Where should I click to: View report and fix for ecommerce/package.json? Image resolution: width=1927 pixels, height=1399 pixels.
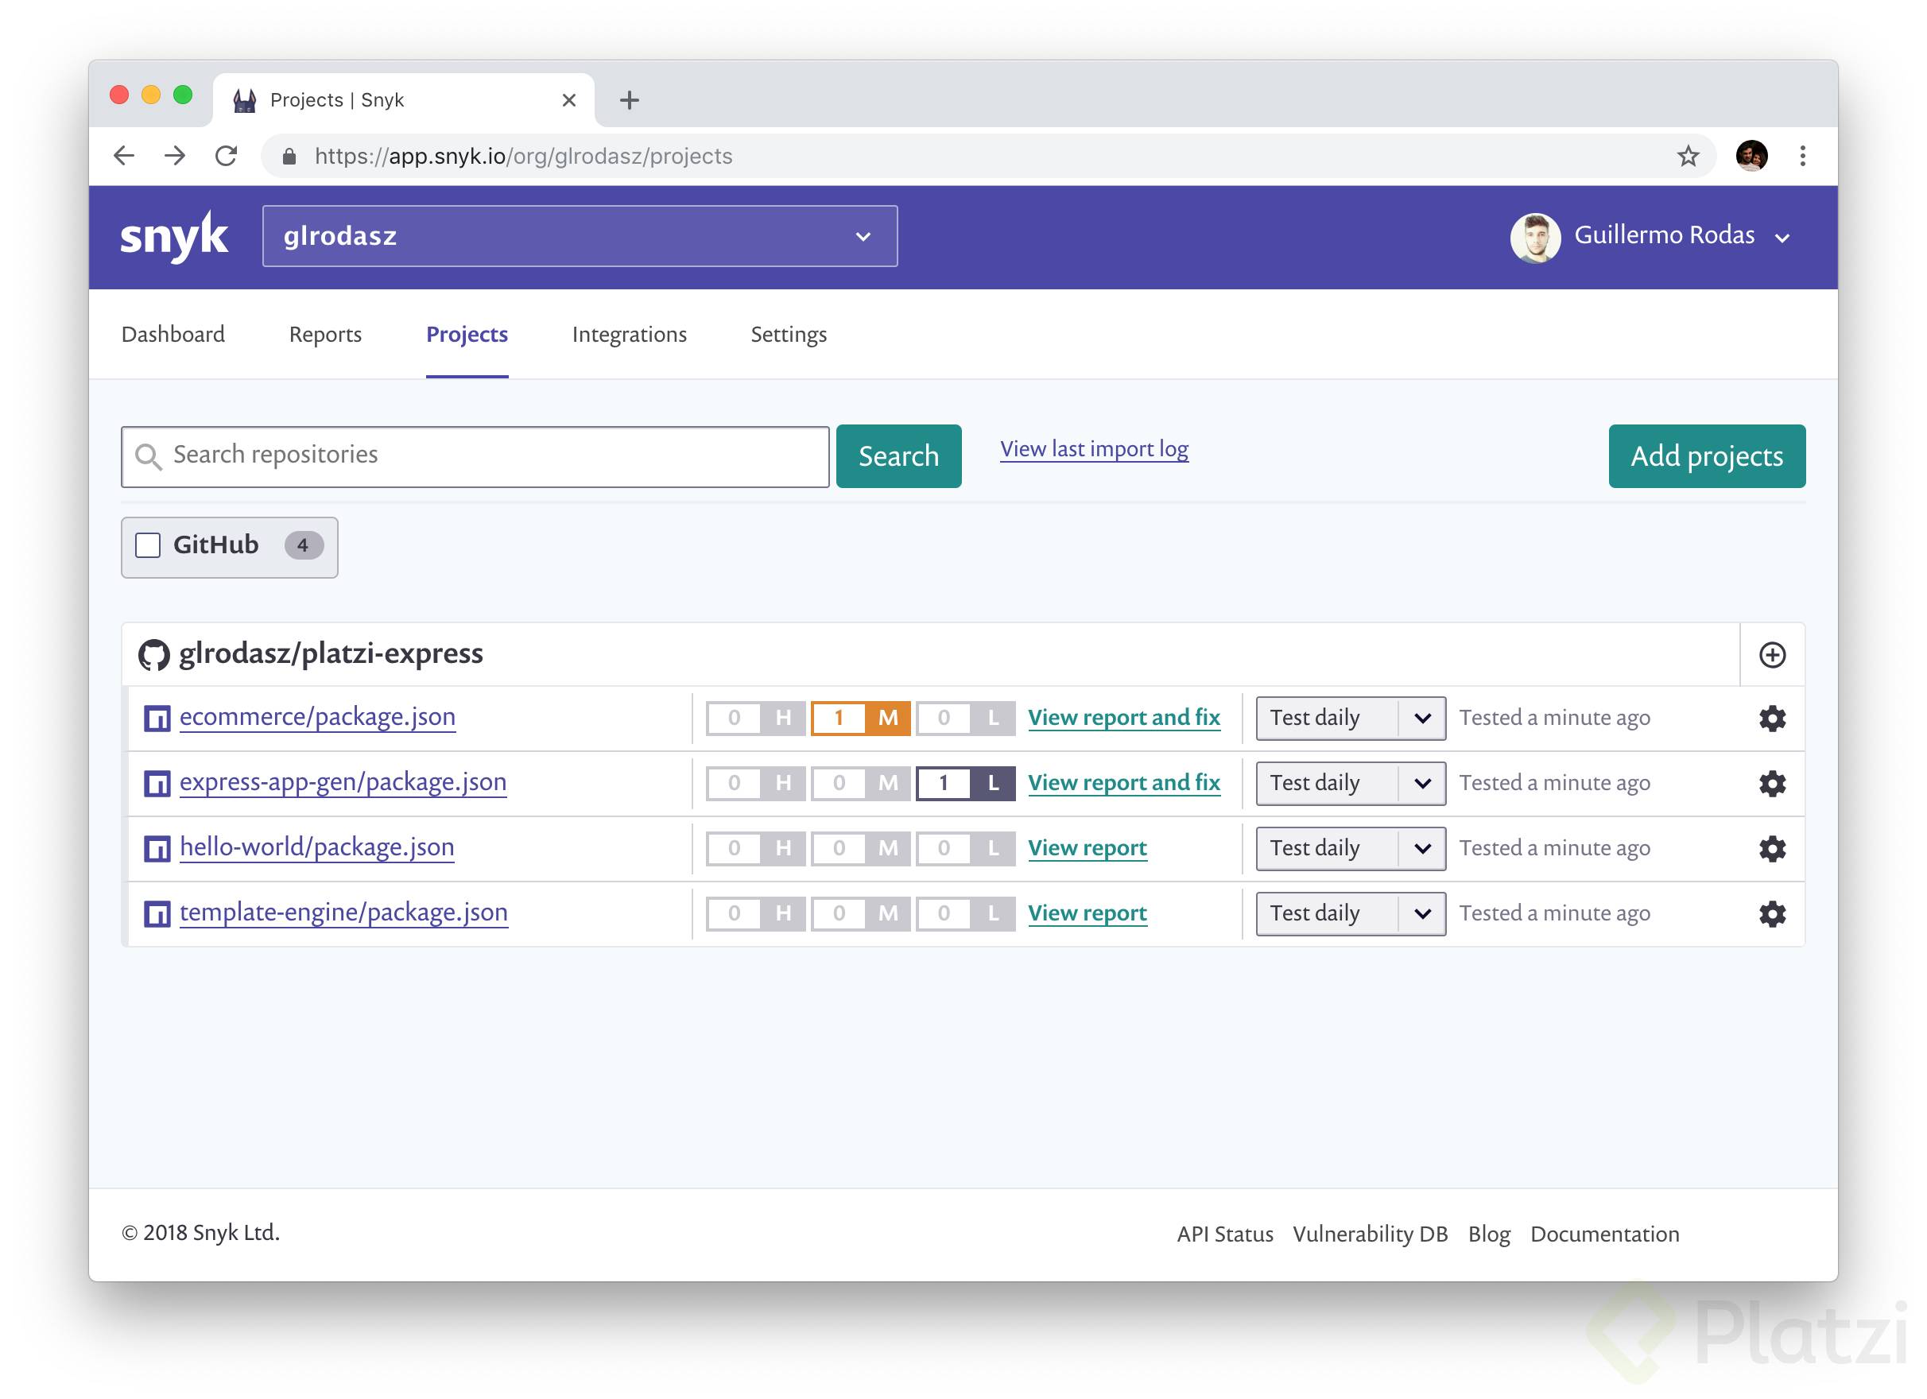(1123, 718)
